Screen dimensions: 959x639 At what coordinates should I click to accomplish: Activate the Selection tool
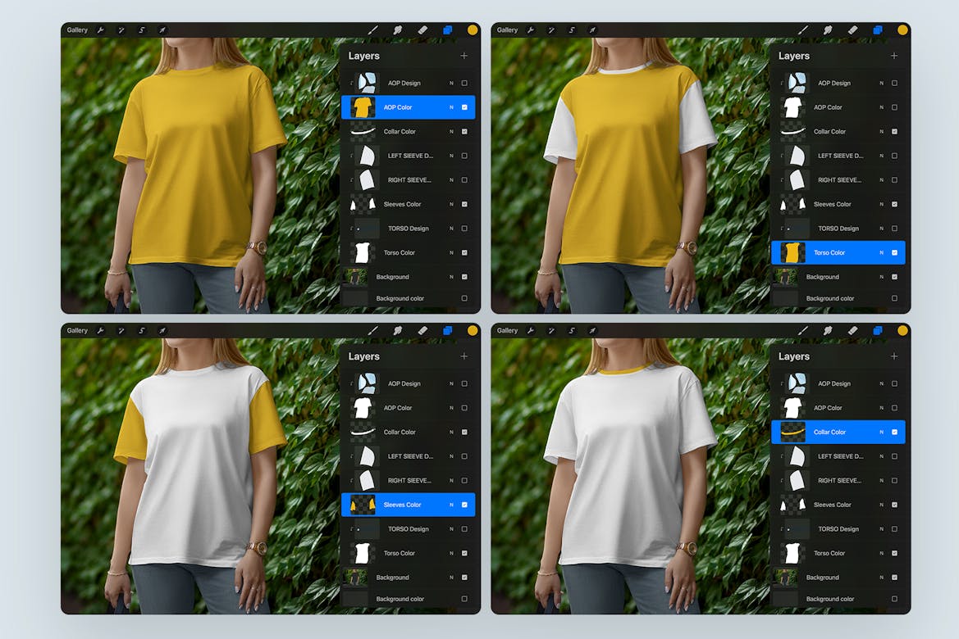point(141,29)
